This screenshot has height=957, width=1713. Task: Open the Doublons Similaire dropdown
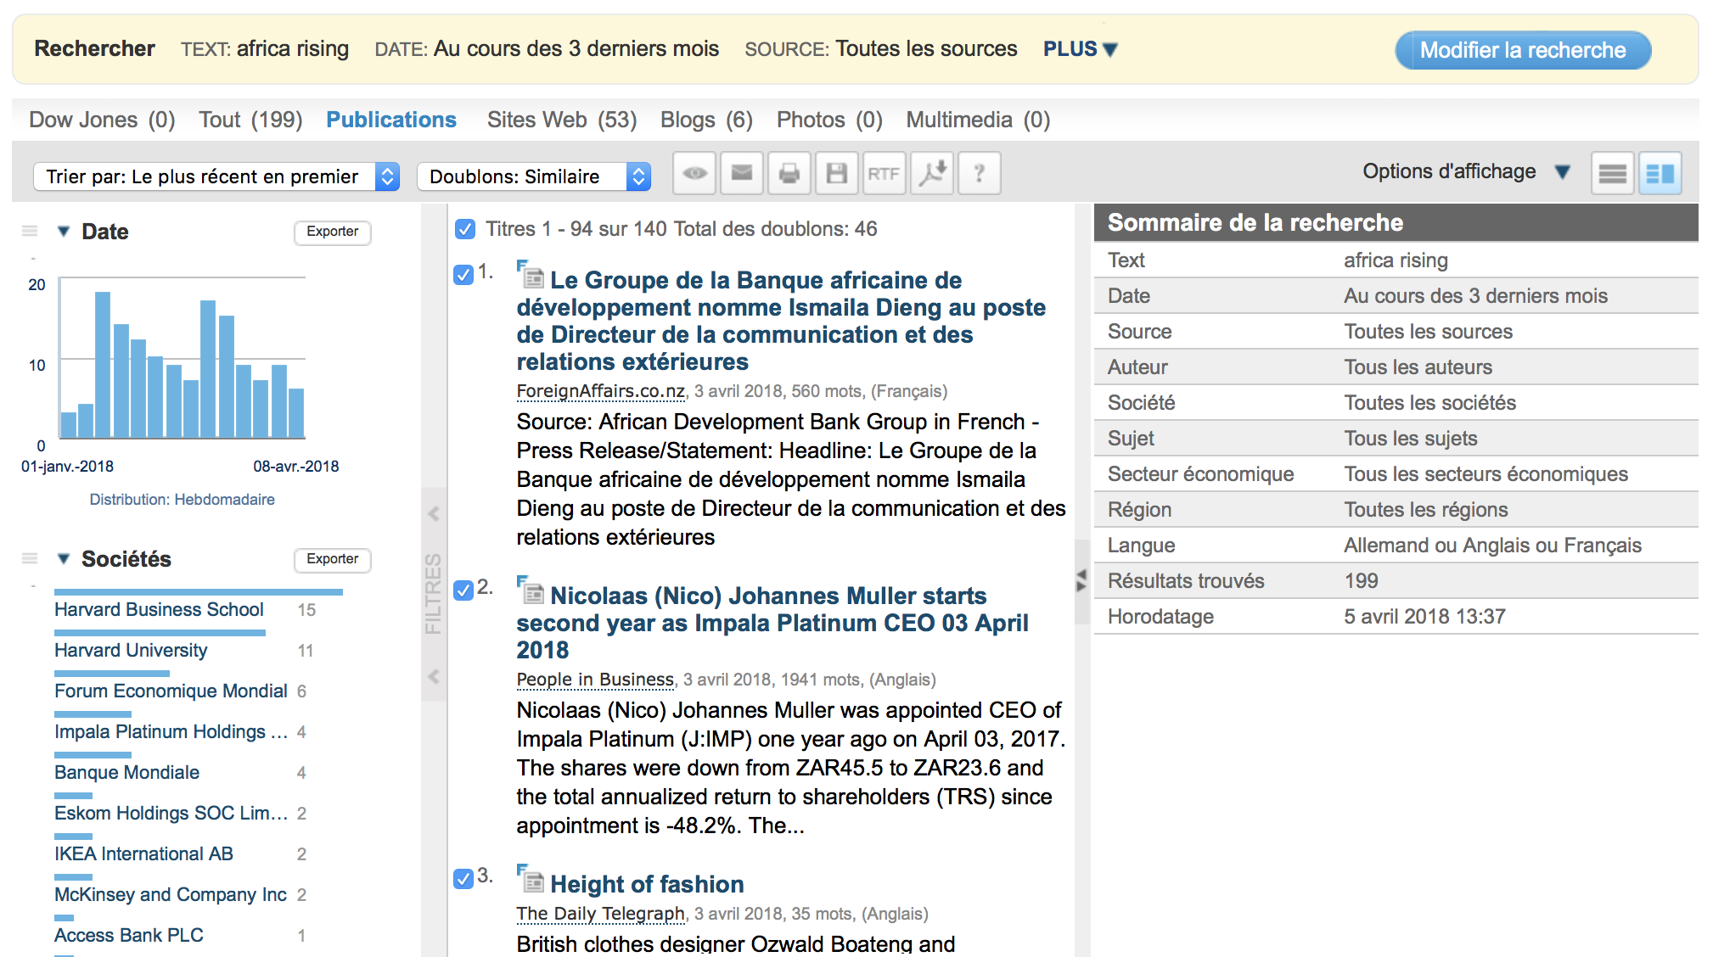(534, 176)
